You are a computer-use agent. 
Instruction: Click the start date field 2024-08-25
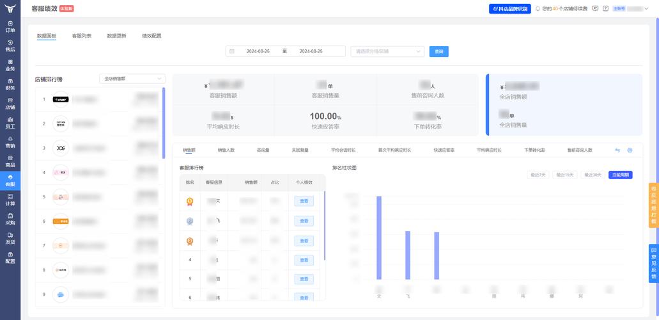pyautogui.click(x=258, y=51)
